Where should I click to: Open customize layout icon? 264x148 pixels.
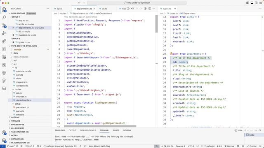[261, 3]
